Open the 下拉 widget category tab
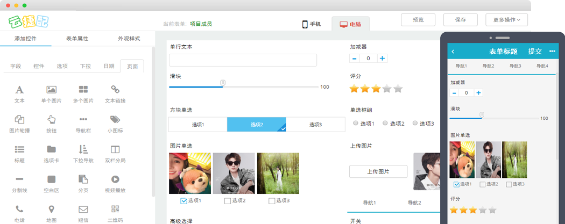 (x=85, y=66)
